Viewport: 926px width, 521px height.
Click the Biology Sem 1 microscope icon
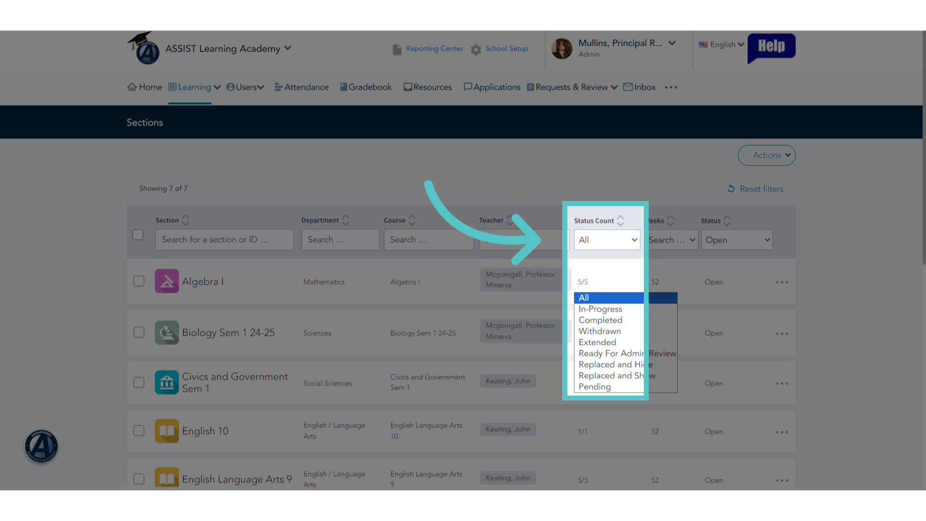click(x=167, y=332)
